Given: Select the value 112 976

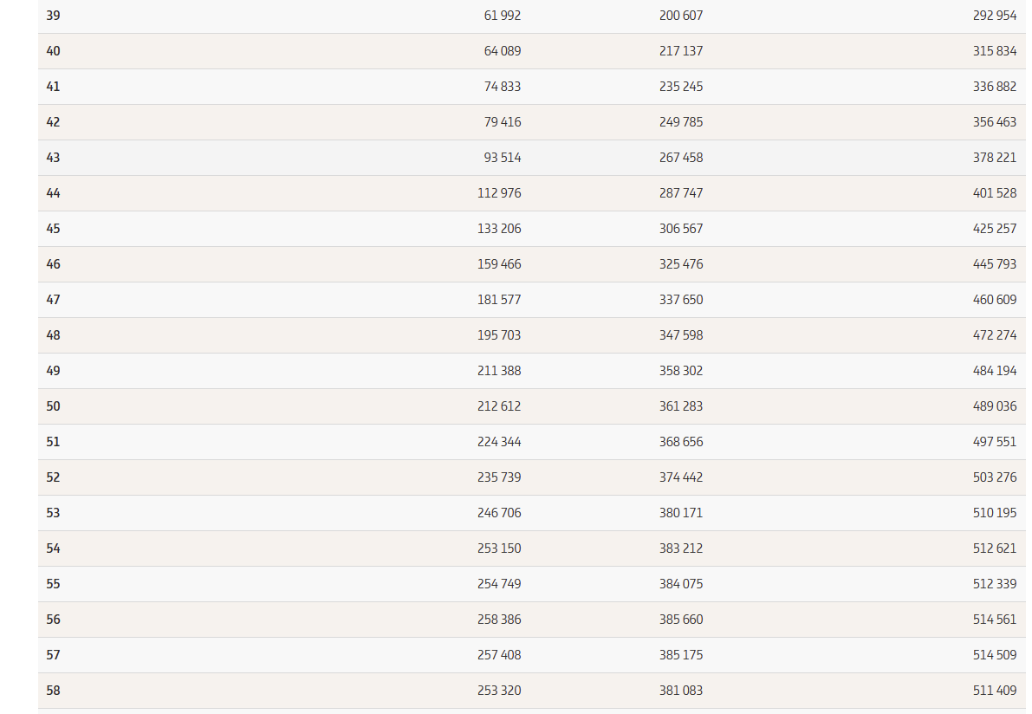Looking at the screenshot, I should (499, 193).
